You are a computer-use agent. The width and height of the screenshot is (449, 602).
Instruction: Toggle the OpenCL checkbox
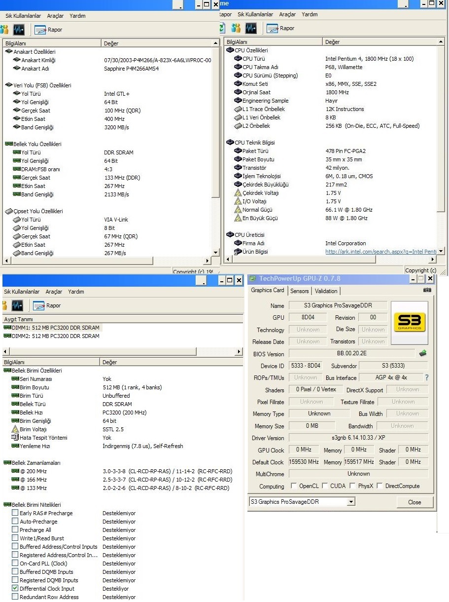click(294, 486)
